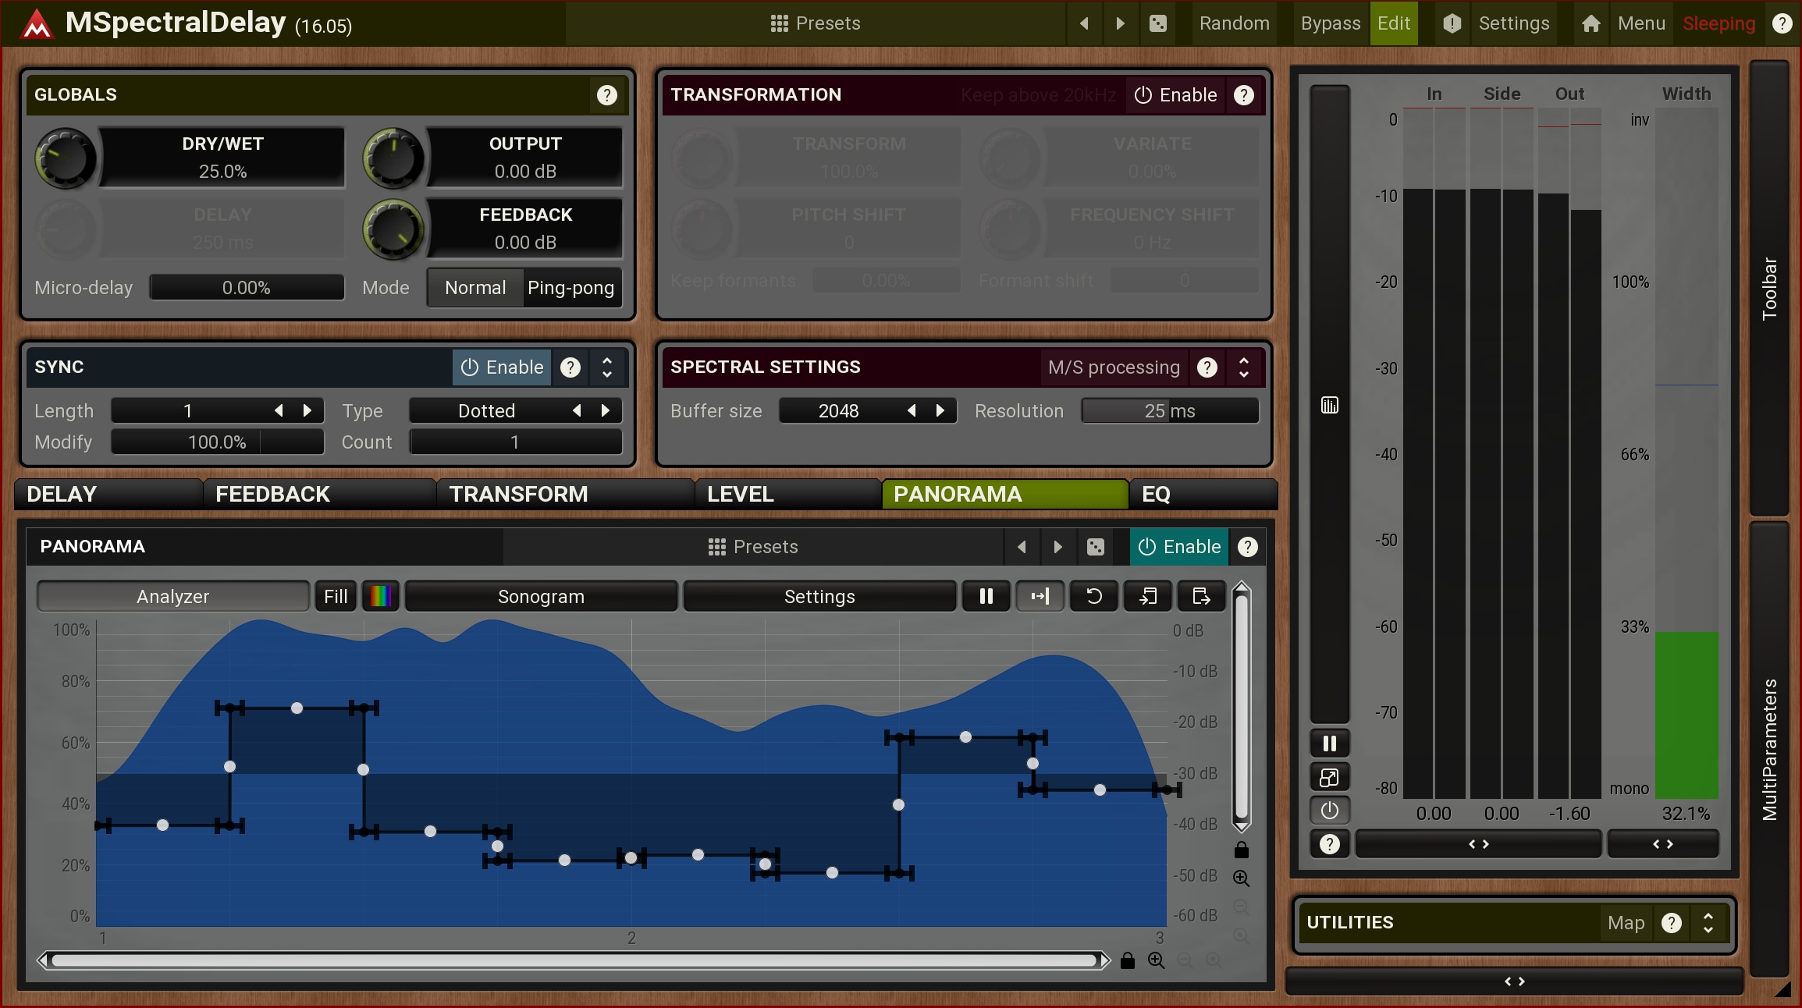Open the home icon next to Menu
This screenshot has width=1802, height=1008.
[x=1591, y=23]
